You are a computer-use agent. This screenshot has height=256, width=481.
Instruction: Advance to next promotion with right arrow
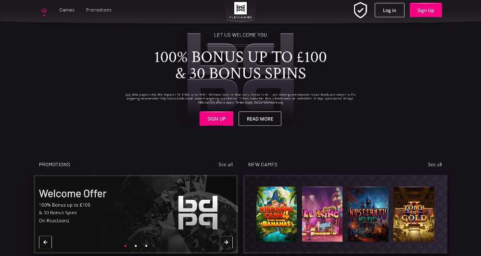227,242
